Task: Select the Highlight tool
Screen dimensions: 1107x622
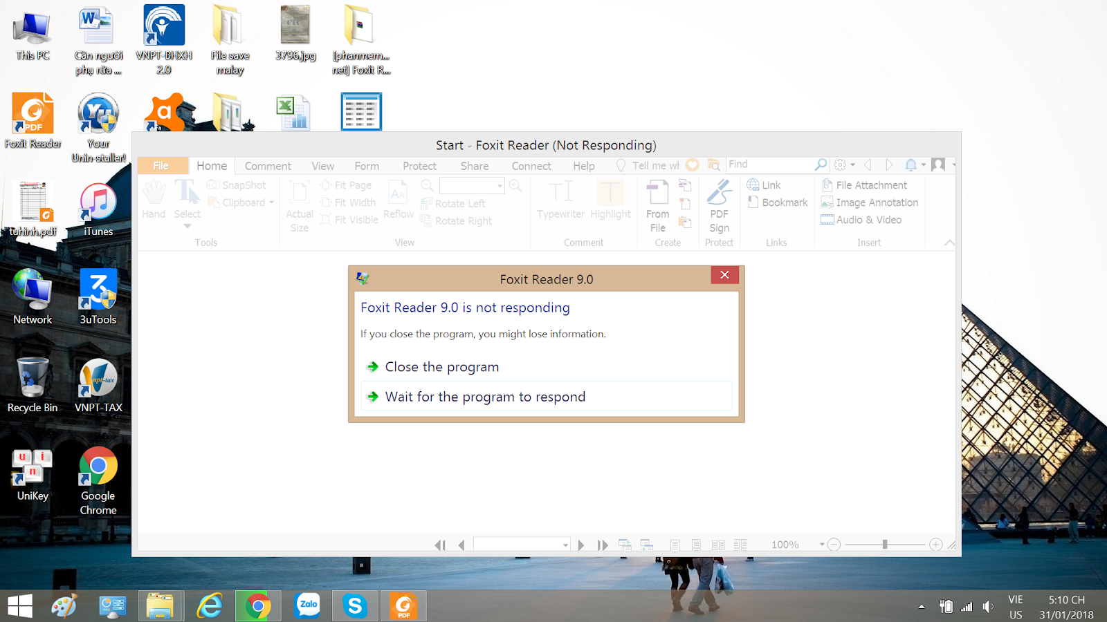Action: click(x=610, y=200)
